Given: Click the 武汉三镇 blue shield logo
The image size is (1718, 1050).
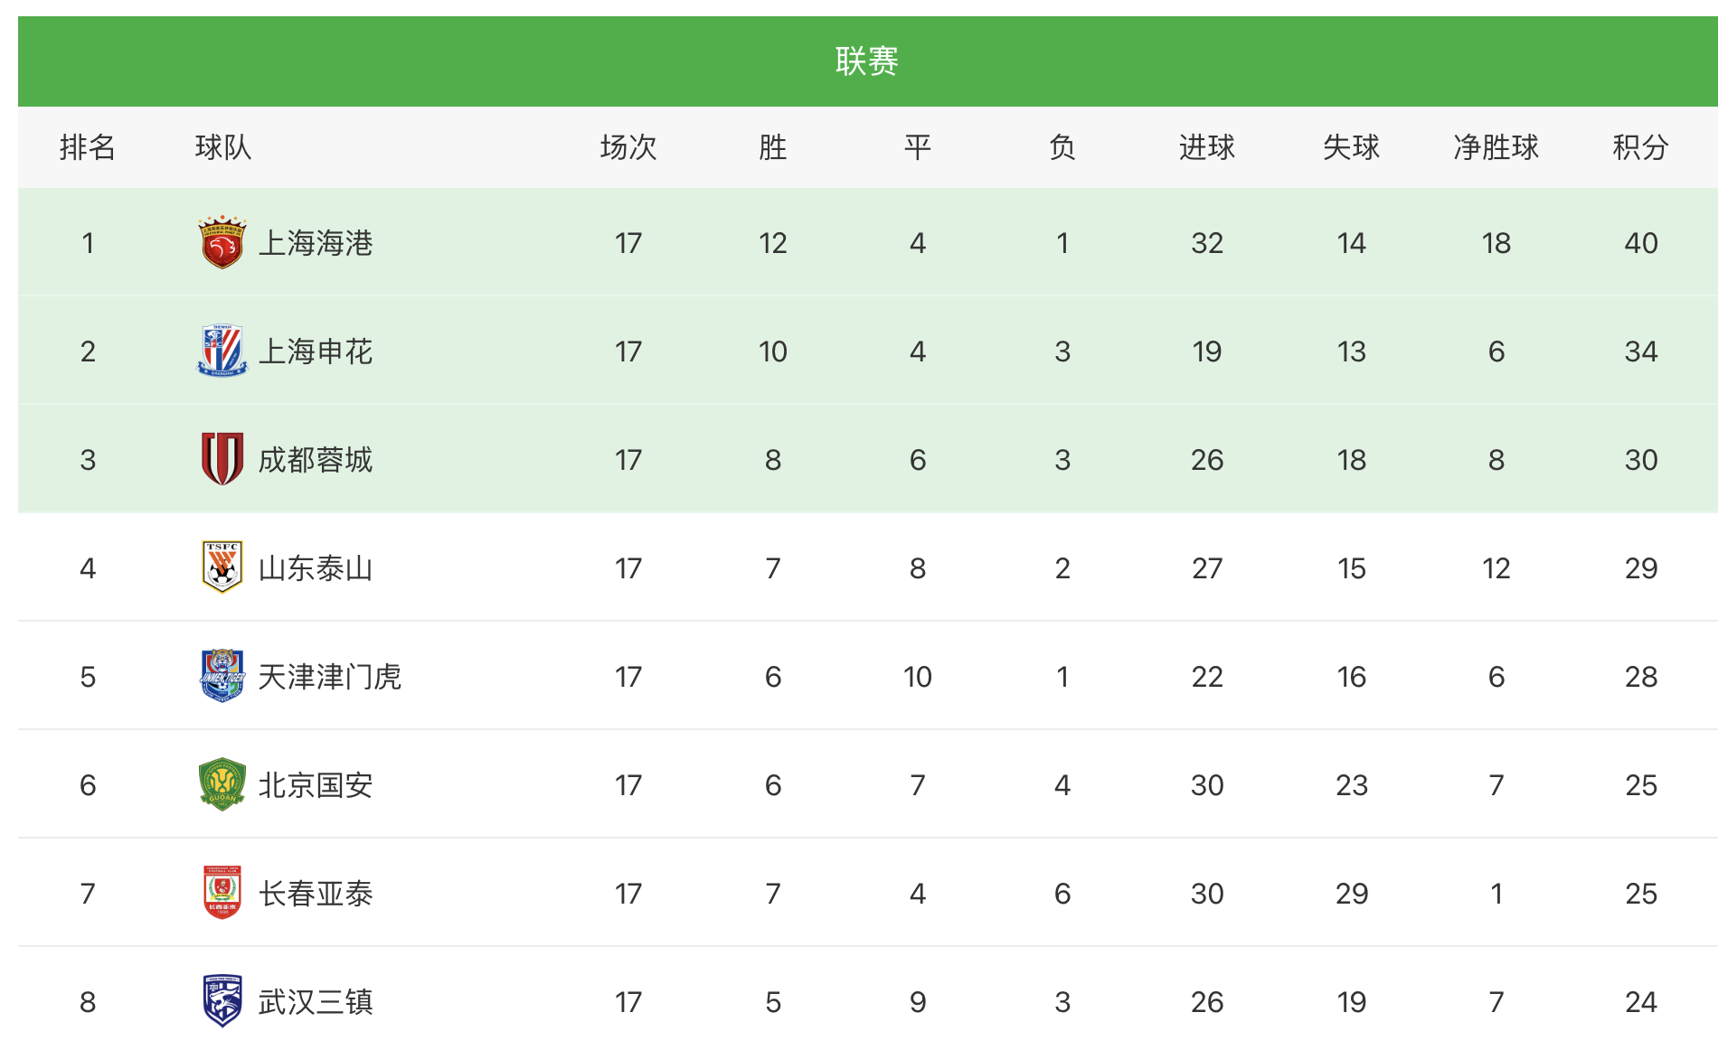Looking at the screenshot, I should (x=222, y=1001).
